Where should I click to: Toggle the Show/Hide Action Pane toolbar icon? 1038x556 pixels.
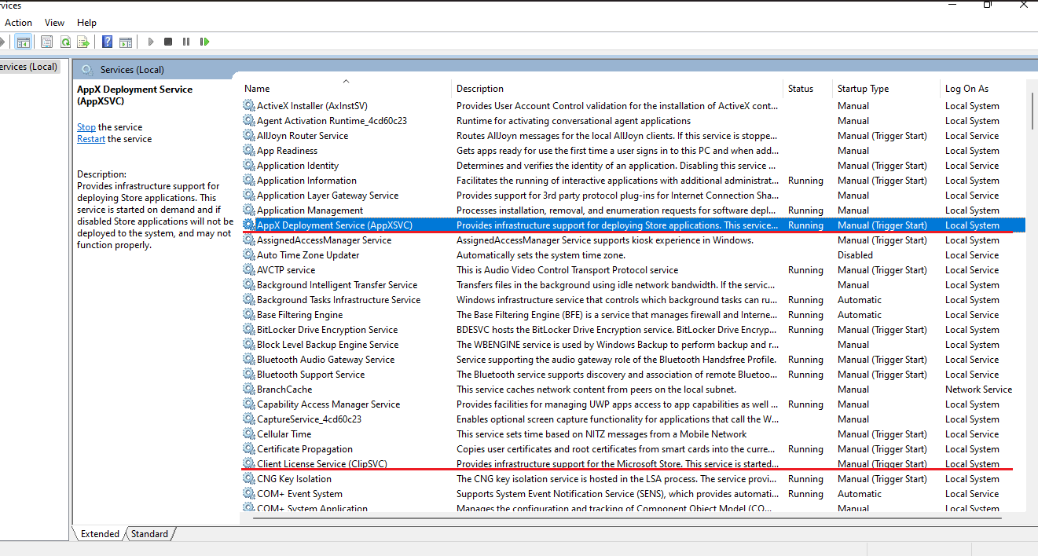(126, 42)
